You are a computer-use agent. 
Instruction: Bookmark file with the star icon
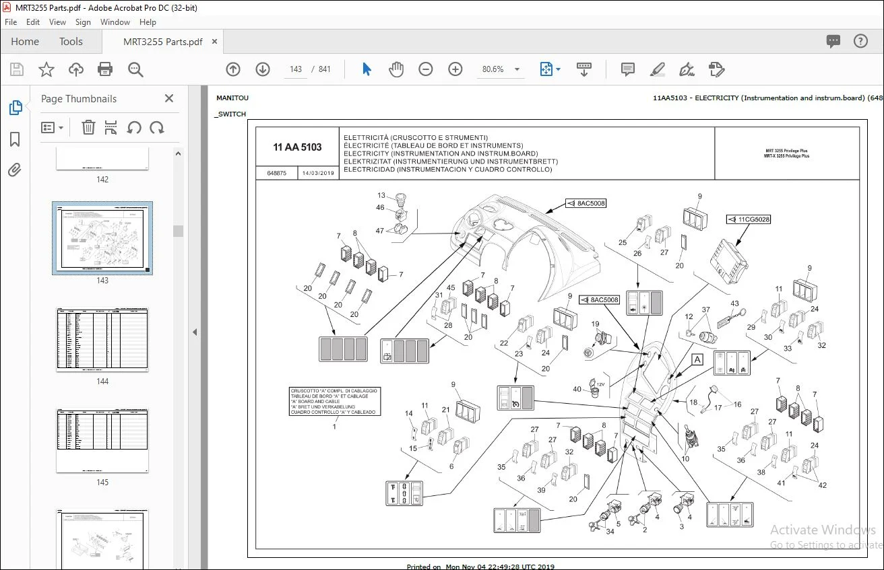point(46,69)
